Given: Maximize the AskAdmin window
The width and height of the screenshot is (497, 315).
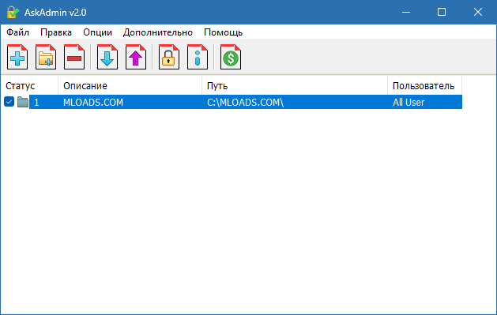Looking at the screenshot, I should [442, 12].
